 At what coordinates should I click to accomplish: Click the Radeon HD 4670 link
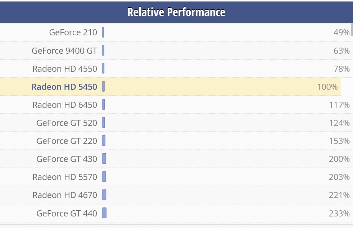click(x=65, y=195)
